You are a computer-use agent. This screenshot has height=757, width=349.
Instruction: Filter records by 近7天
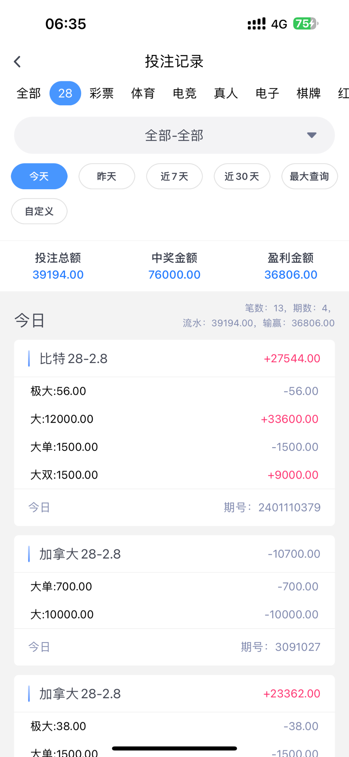(x=174, y=176)
